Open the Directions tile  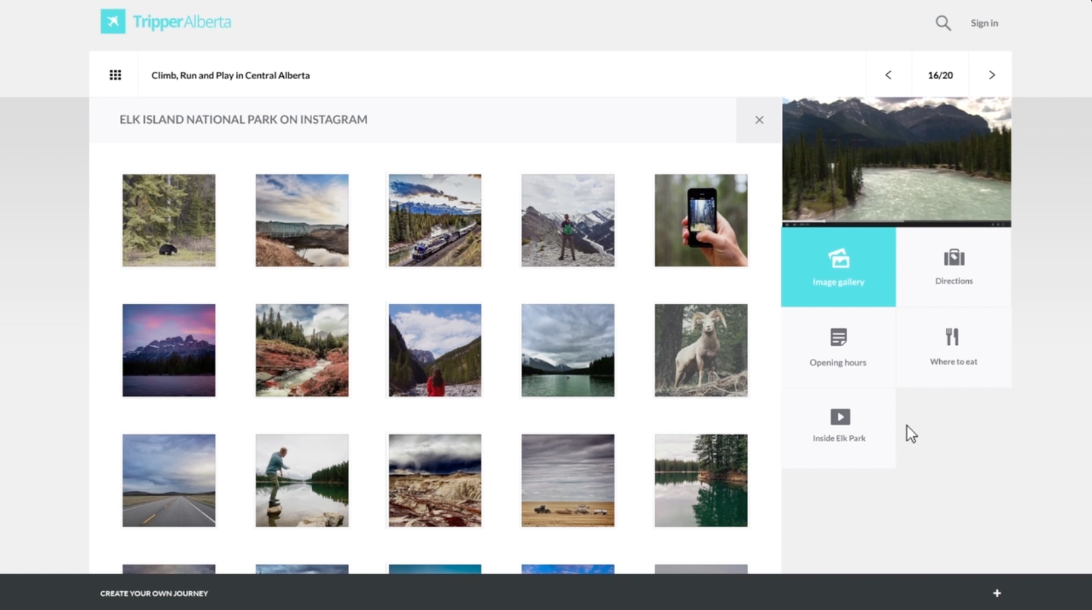[x=954, y=267]
